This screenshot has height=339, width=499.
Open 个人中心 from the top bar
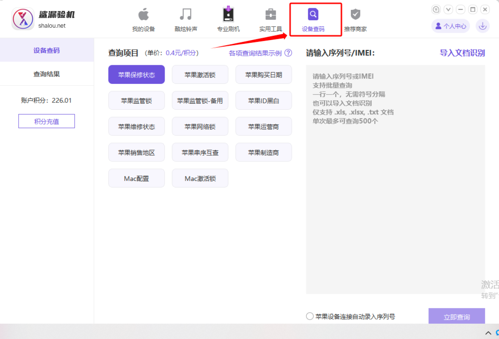[450, 26]
